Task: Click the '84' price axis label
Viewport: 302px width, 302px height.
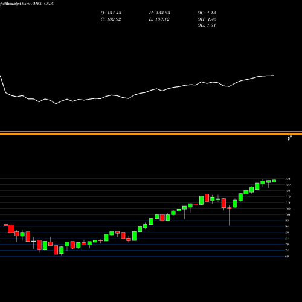Action: pos(287,239)
